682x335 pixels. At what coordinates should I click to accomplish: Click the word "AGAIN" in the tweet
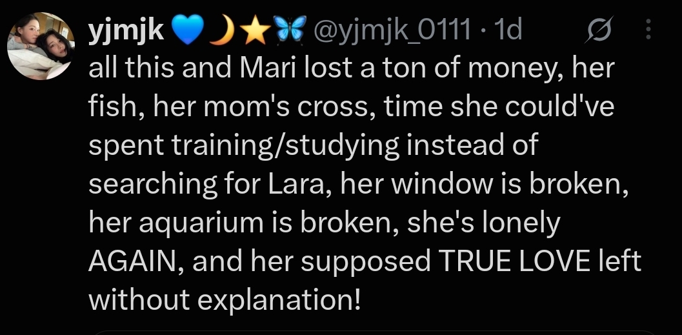tap(136, 261)
